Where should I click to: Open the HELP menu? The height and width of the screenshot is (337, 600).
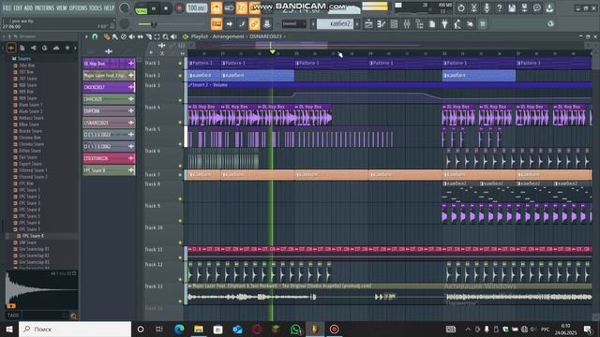coord(109,7)
